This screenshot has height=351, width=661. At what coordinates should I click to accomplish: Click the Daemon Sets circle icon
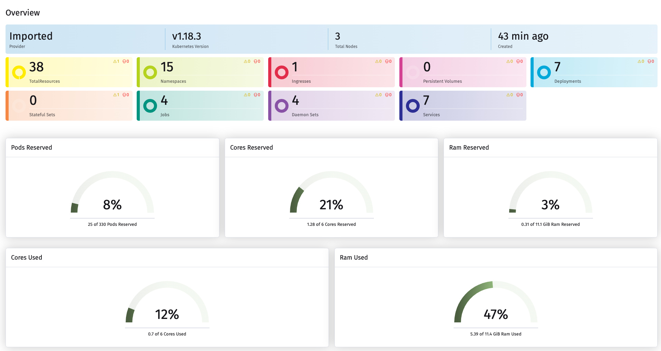(282, 106)
